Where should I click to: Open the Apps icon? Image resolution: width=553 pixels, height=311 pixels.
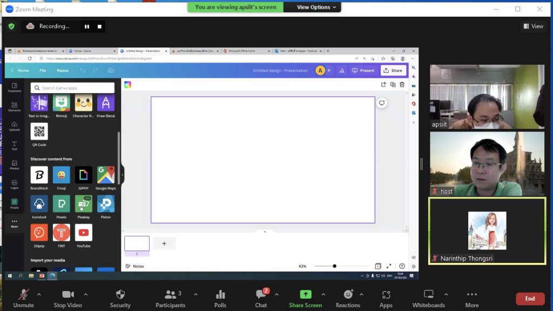tap(386, 295)
